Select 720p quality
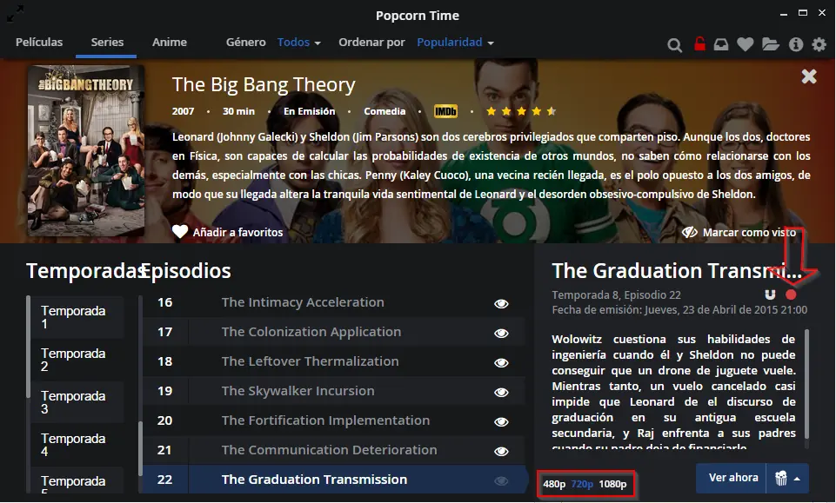 pyautogui.click(x=582, y=484)
